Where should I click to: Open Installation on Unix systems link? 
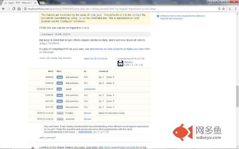click(106, 49)
